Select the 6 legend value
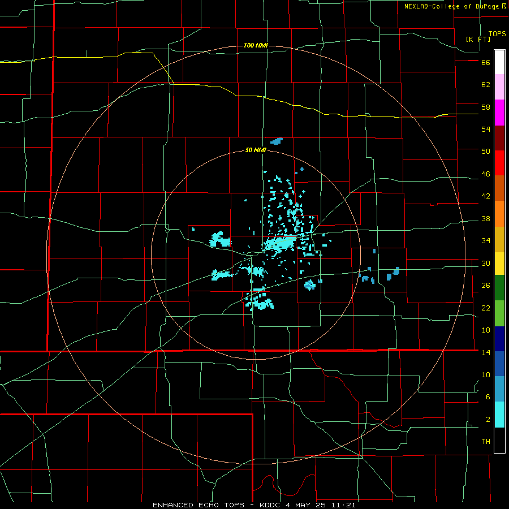 click(488, 397)
